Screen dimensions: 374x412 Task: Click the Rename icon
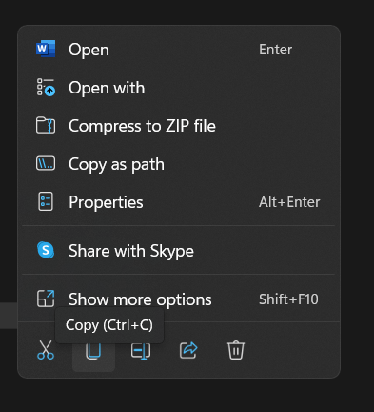[141, 351]
